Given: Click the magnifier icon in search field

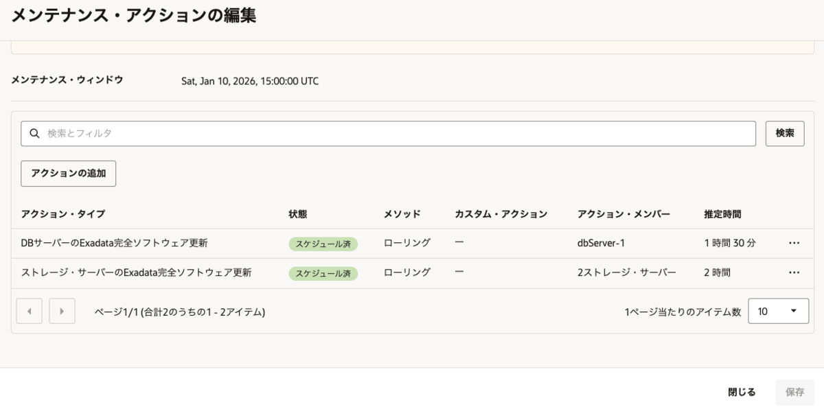Looking at the screenshot, I should [x=34, y=134].
